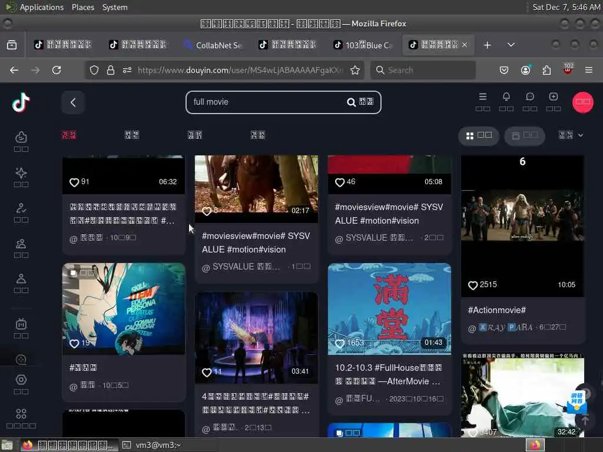The height and width of the screenshot is (452, 603).
Task: Select the second results tab
Action: coord(132,135)
